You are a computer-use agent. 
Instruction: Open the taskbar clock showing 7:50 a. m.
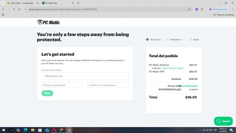coord(223,130)
